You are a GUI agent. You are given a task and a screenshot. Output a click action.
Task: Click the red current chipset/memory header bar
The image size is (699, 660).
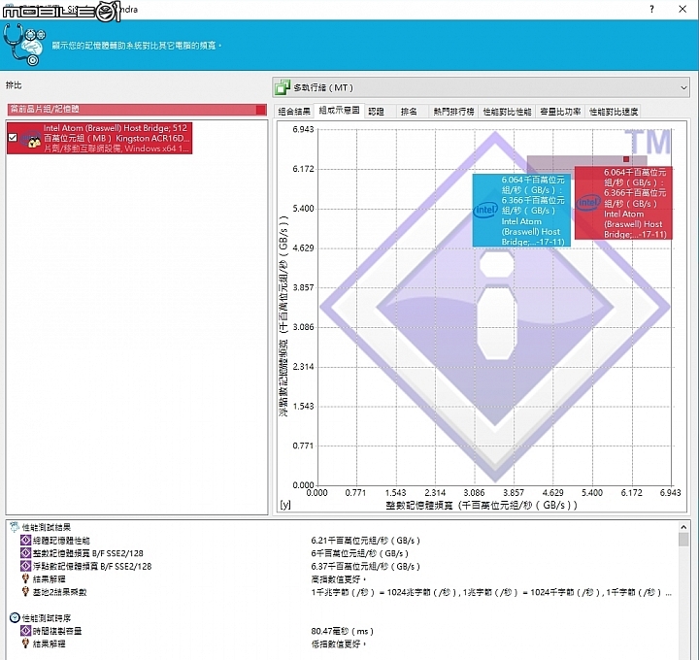pos(137,109)
